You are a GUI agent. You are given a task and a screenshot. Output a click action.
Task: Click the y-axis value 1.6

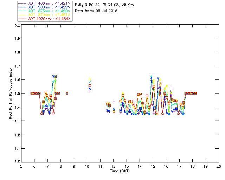coord(17,80)
